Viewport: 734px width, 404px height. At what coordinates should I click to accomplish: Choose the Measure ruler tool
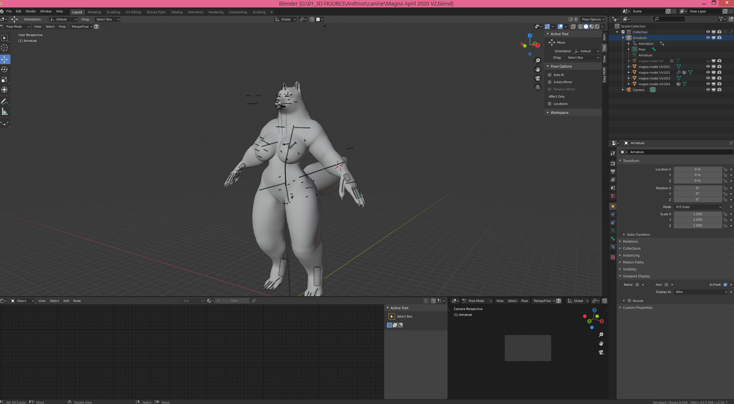point(4,112)
